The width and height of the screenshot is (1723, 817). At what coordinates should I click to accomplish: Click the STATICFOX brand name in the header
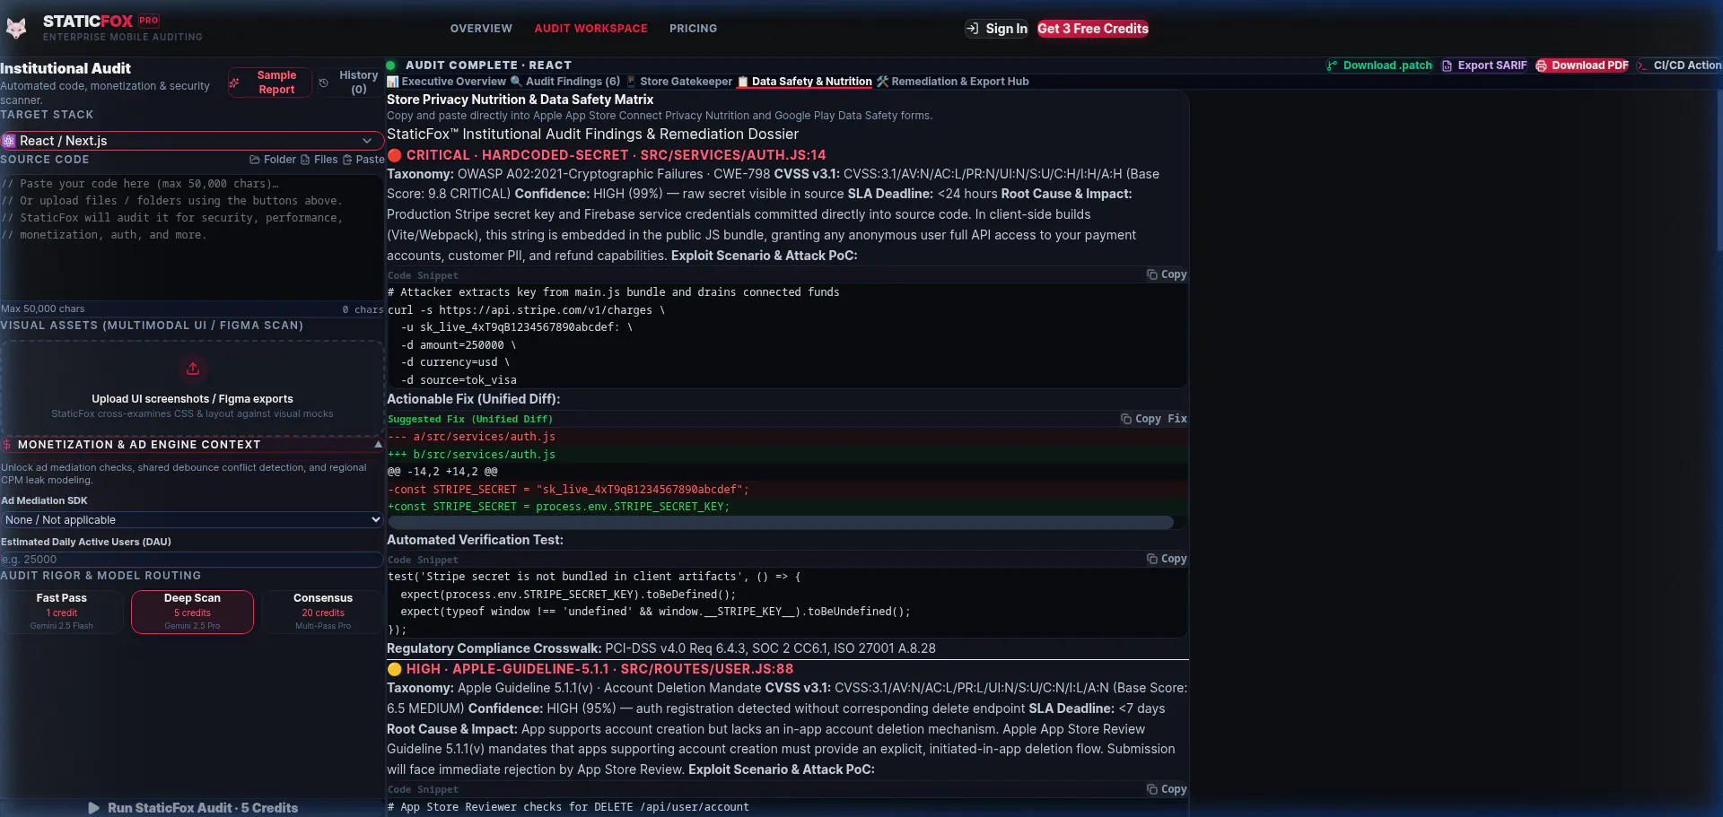coord(88,21)
